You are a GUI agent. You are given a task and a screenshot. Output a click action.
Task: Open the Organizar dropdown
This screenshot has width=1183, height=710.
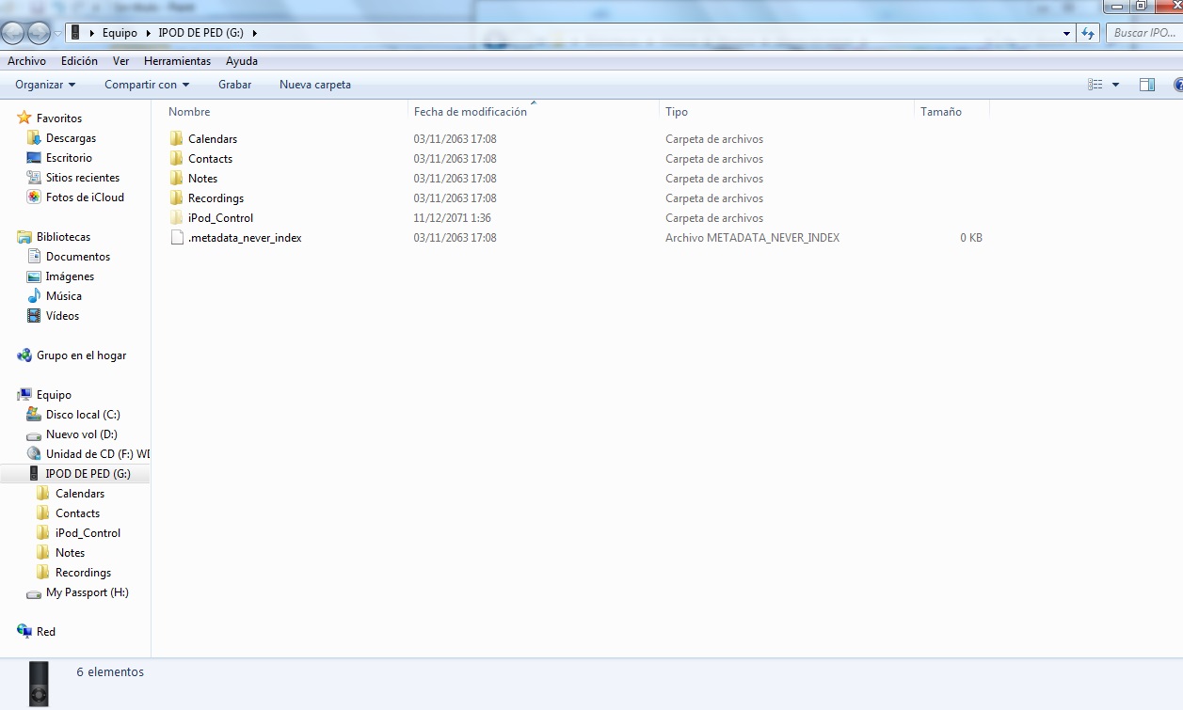[x=45, y=85]
